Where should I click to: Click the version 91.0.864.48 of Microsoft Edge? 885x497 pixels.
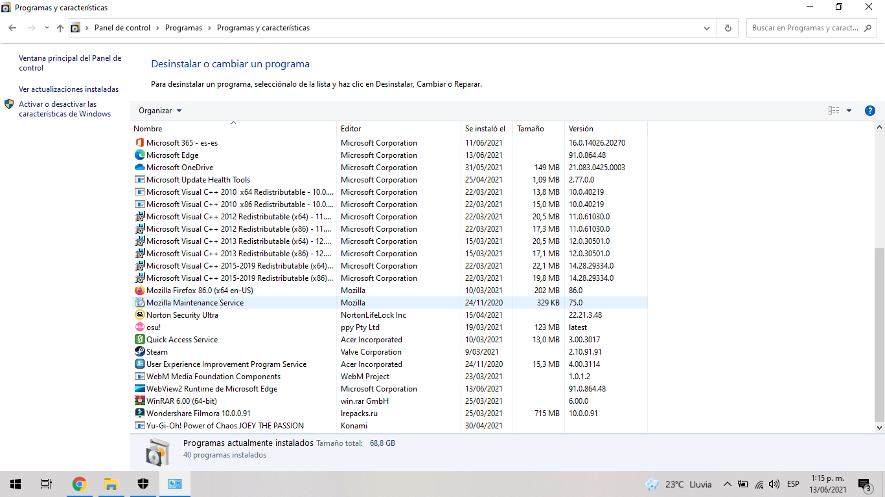587,155
